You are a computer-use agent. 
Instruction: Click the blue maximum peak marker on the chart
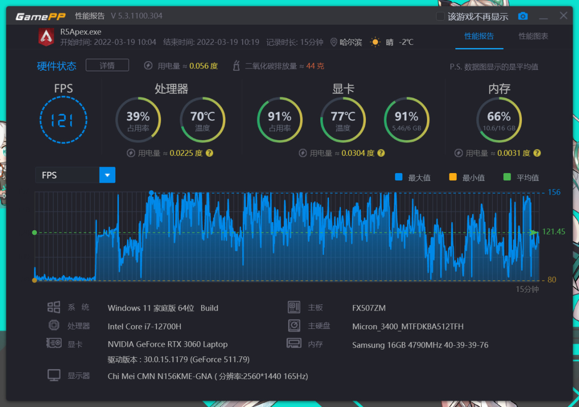[x=151, y=193]
